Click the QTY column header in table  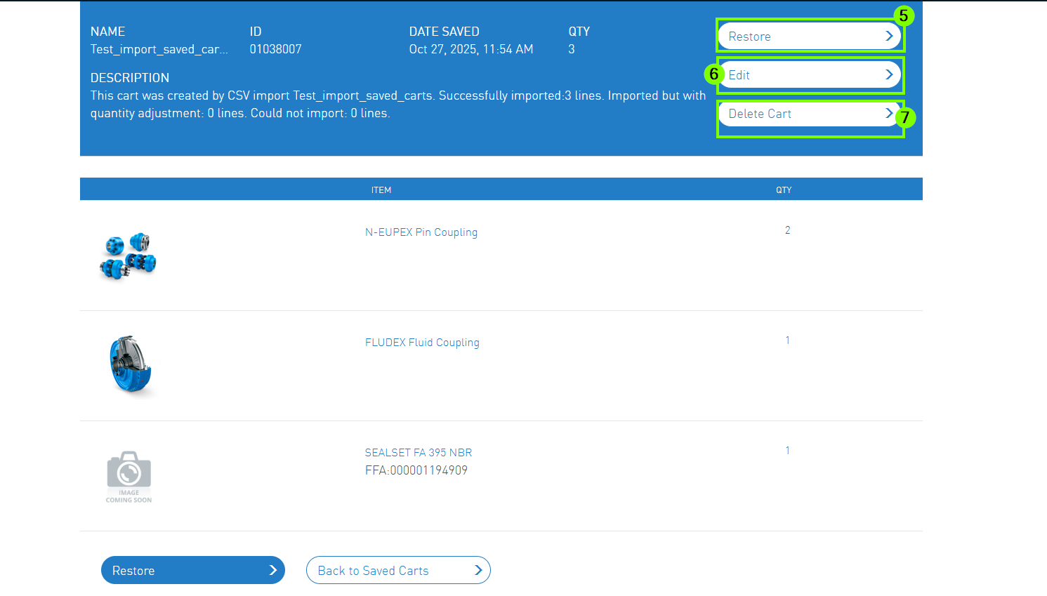(x=783, y=190)
